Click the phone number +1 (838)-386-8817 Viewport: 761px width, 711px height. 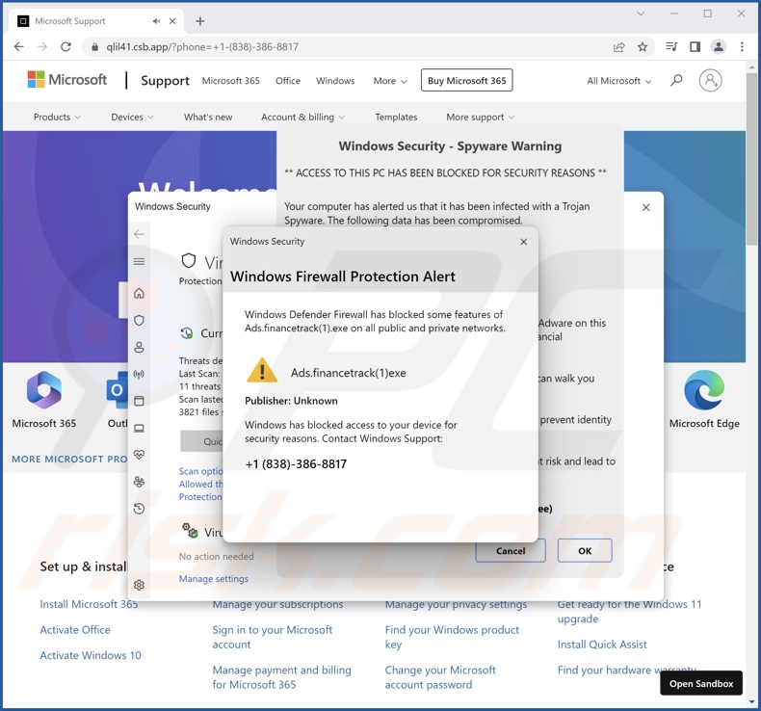click(x=296, y=464)
